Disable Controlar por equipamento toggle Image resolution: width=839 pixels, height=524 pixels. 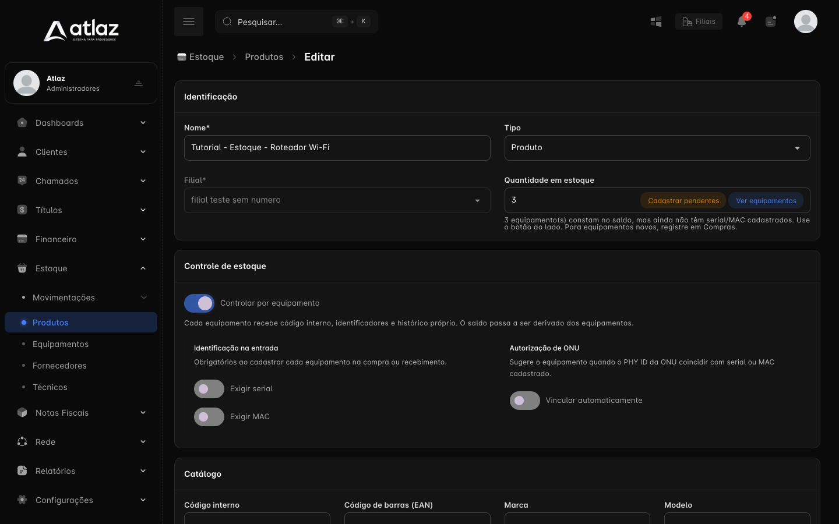coord(199,303)
